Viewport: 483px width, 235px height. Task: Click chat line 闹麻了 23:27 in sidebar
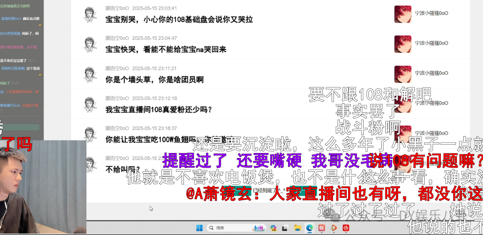[9, 83]
